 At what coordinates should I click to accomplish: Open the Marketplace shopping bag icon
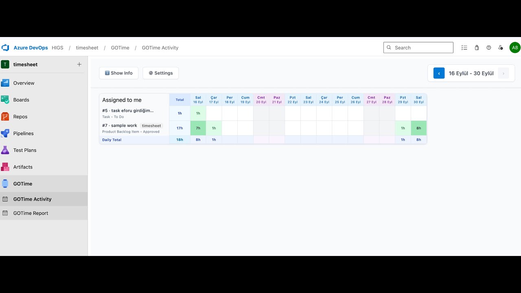(477, 48)
